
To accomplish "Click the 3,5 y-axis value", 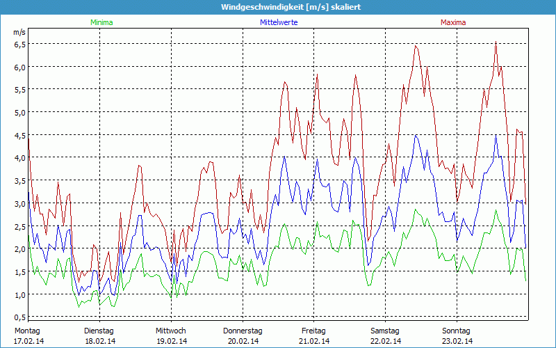I will pos(20,181).
